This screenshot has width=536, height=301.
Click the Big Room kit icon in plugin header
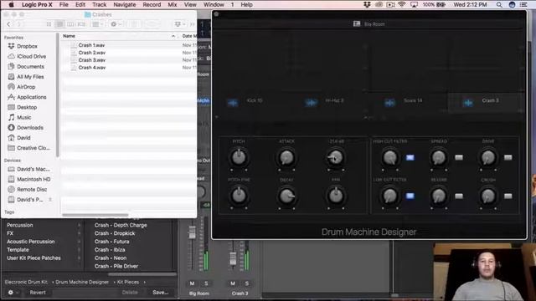[x=357, y=24]
